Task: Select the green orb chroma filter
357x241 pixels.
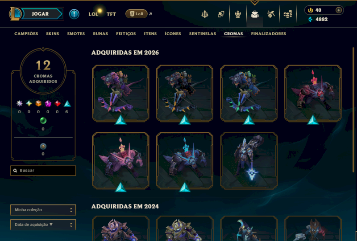Action: [43, 120]
